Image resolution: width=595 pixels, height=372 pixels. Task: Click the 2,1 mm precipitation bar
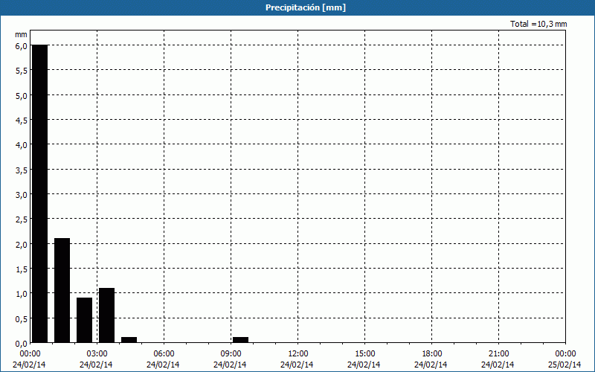[x=62, y=290]
